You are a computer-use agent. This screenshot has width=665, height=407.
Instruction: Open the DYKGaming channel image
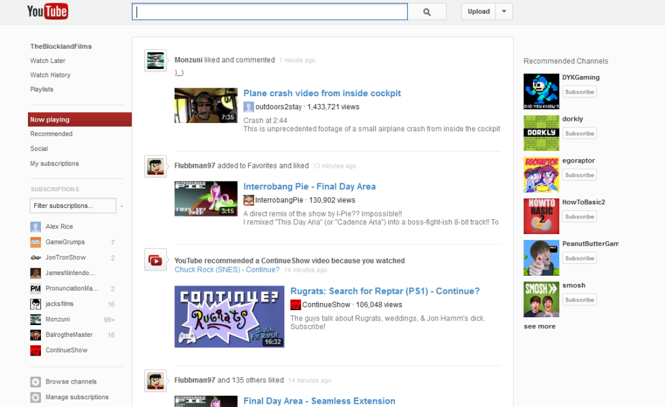(541, 91)
